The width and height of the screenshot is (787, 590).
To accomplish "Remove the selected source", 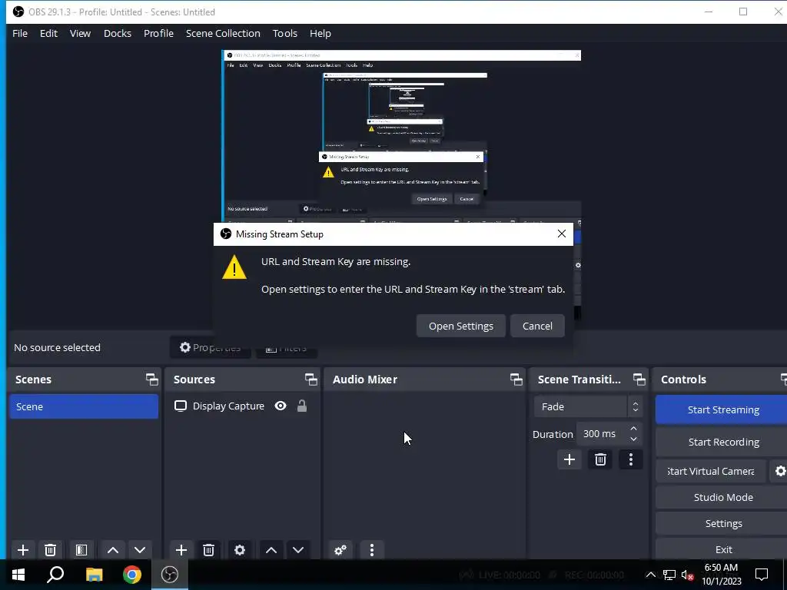I will (x=209, y=550).
